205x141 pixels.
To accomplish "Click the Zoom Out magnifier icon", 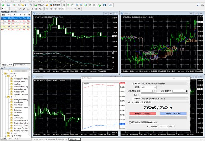I will [81, 5].
